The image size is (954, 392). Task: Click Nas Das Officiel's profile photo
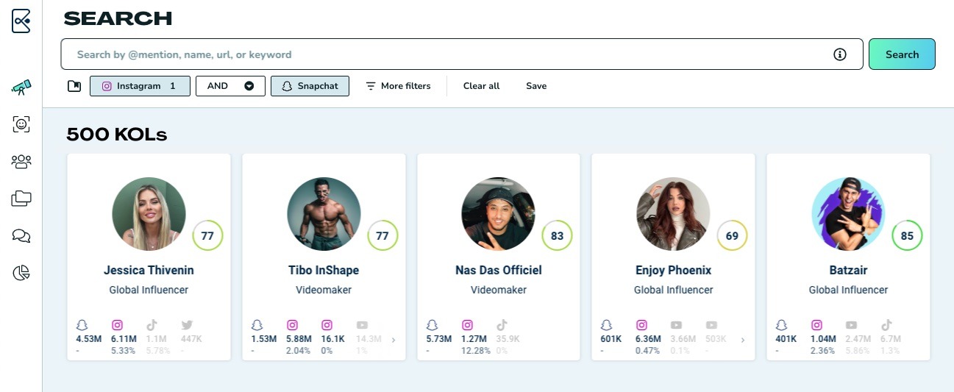[x=499, y=213]
